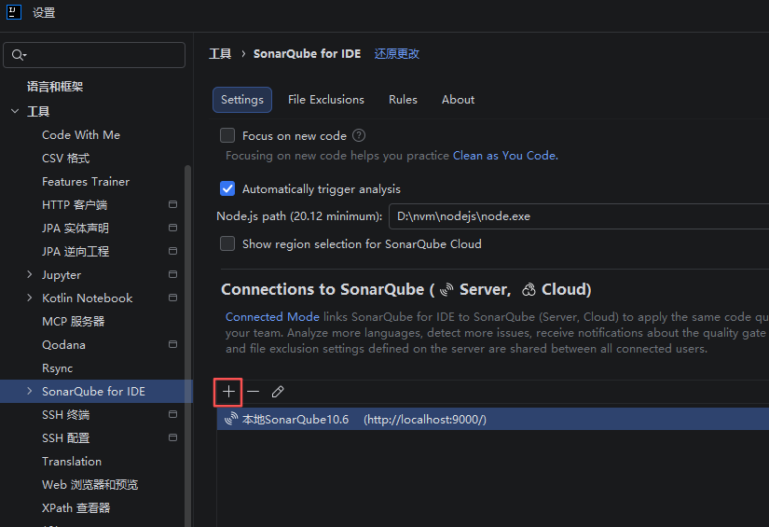Screen dimensions: 769x527
Task: Click the search magnifier icon in settings
Action: coord(19,55)
